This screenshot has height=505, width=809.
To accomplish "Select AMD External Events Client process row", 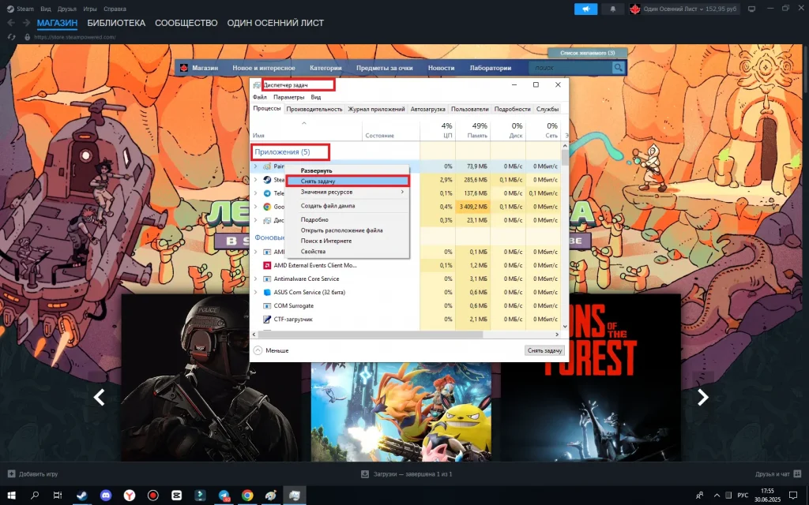I will (406, 265).
